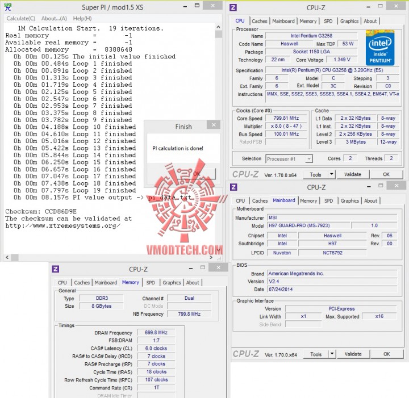
Task: Select CPU tab in the Mainboard CPU-Z window
Action: 240,200
